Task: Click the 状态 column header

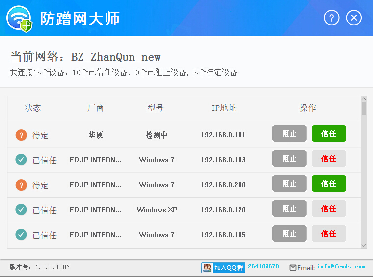Action: tap(33, 108)
